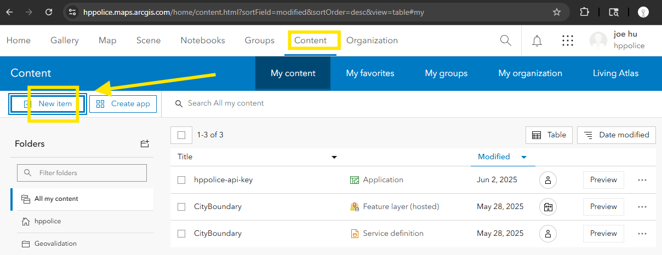The height and width of the screenshot is (255, 662).
Task: Open the app launcher grid icon
Action: point(568,40)
